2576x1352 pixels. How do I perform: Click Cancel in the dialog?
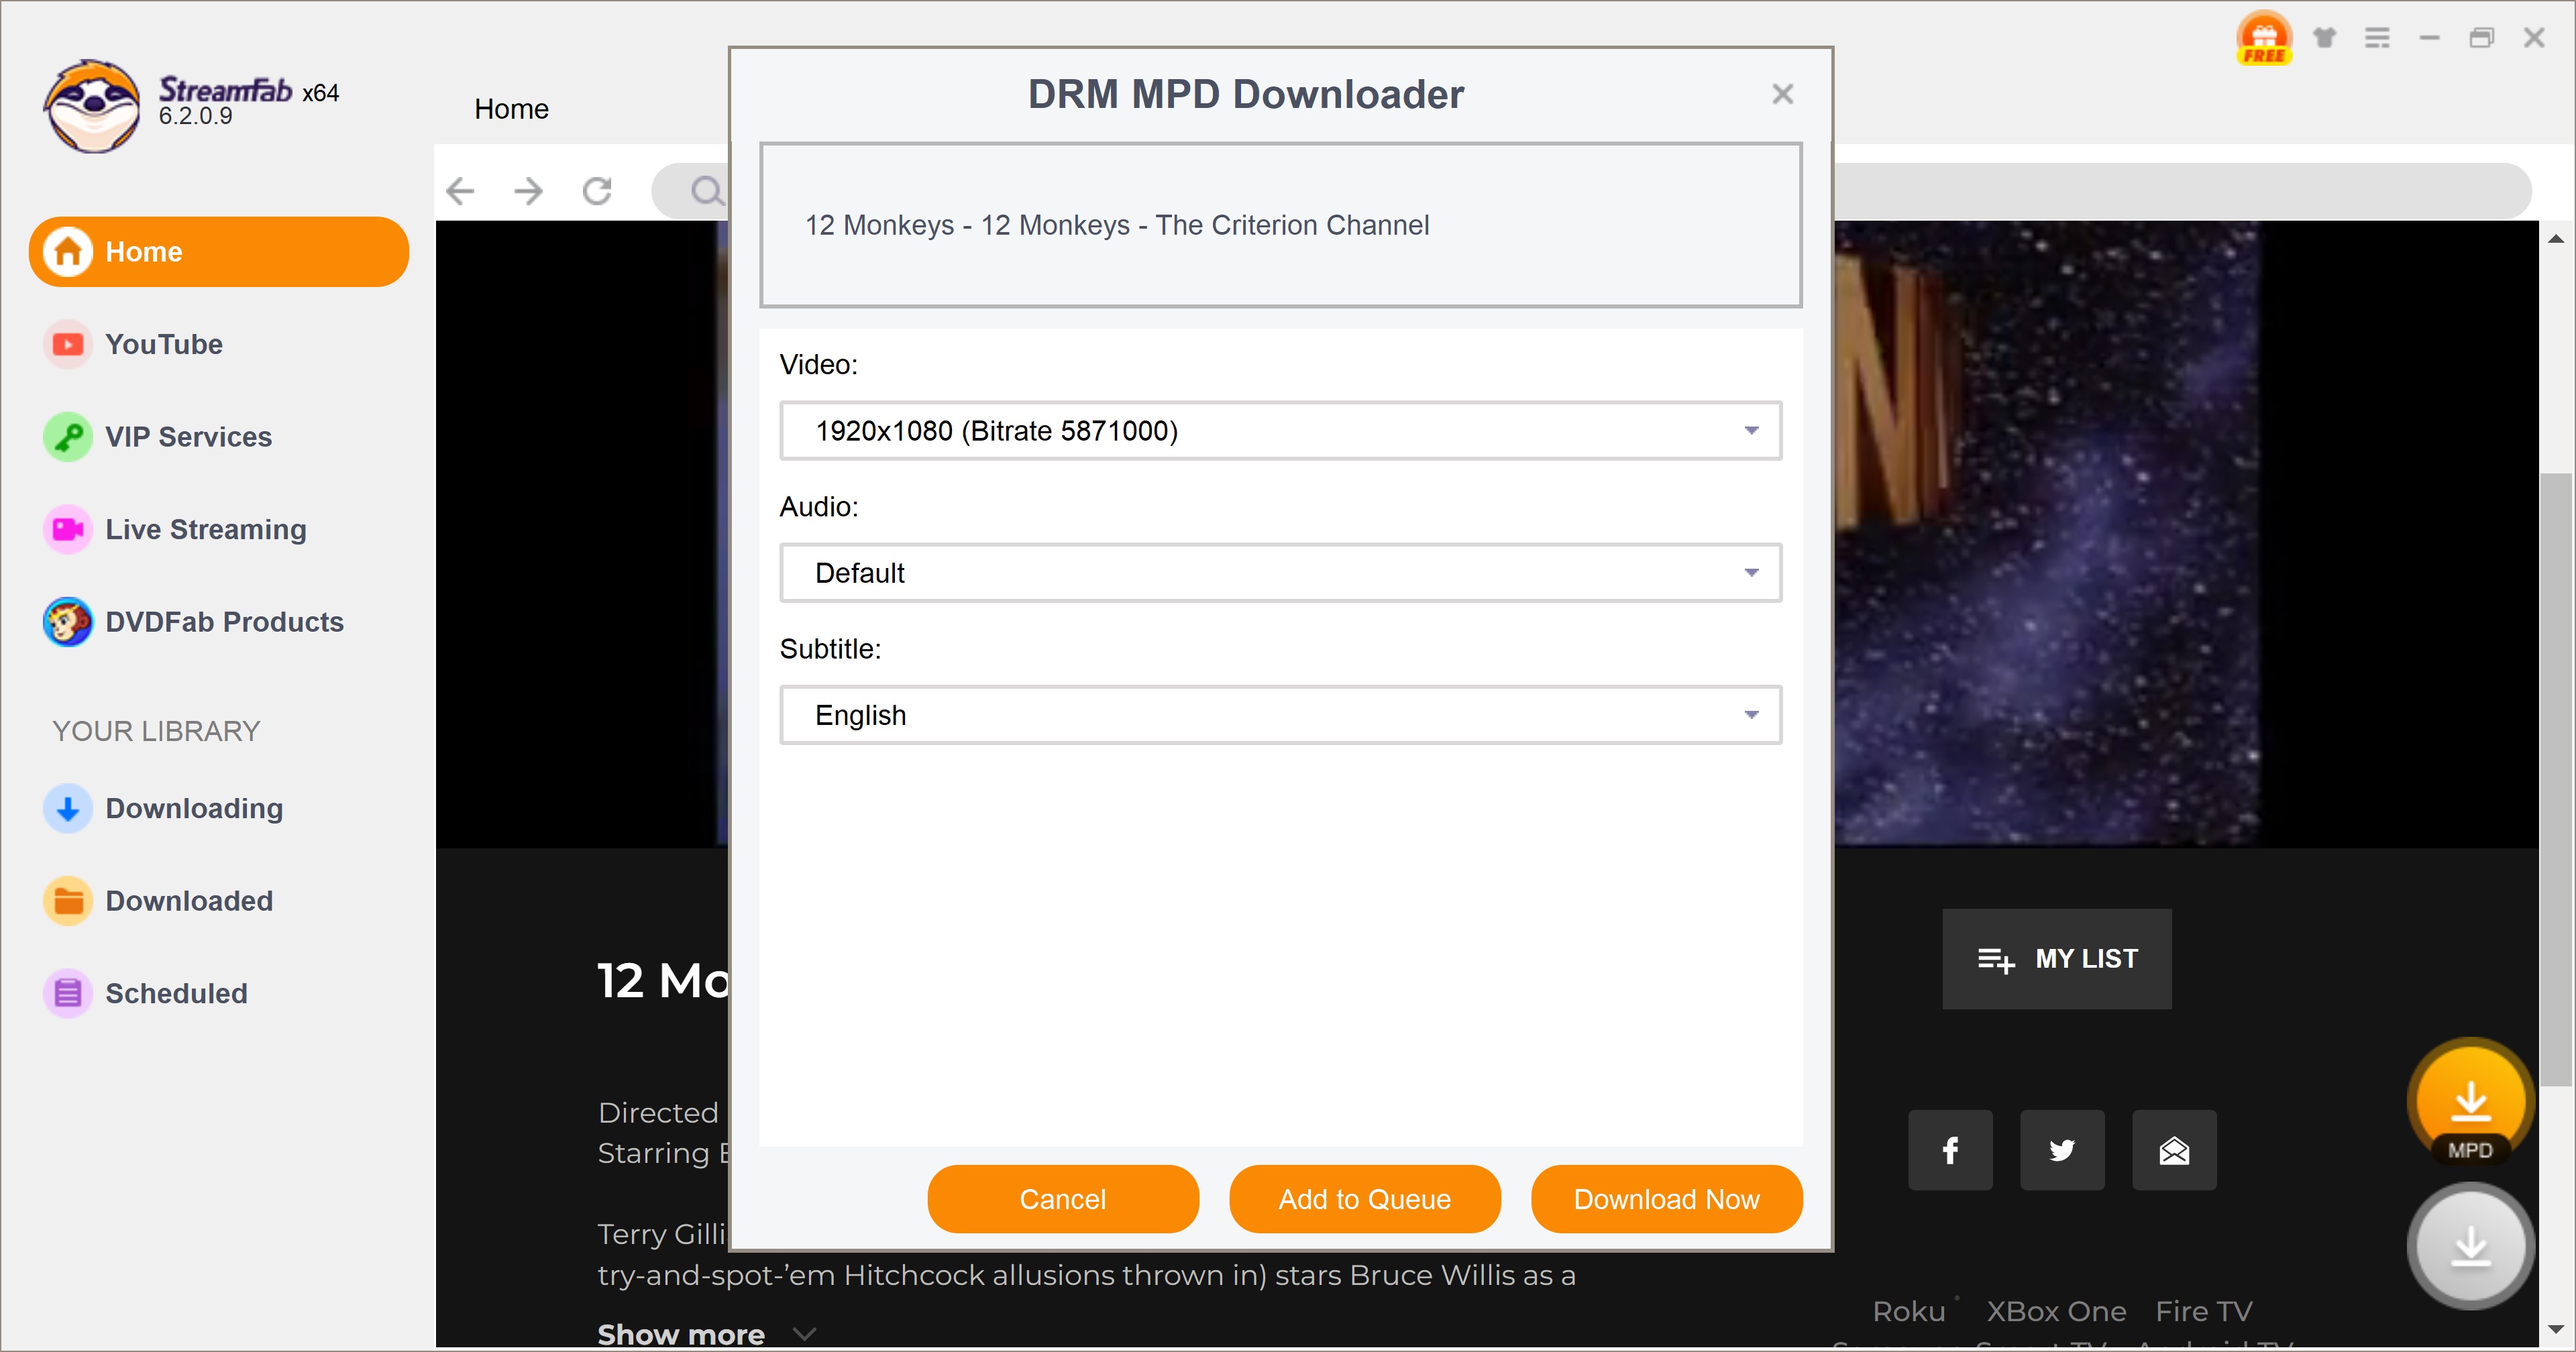click(1063, 1199)
